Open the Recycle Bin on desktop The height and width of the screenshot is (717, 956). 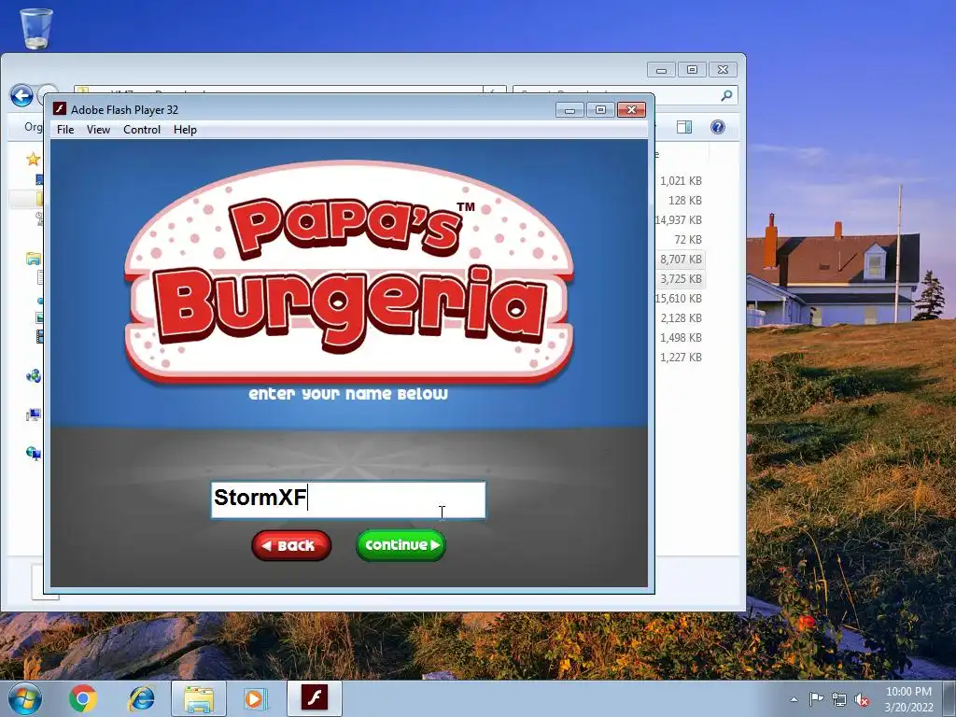36,28
